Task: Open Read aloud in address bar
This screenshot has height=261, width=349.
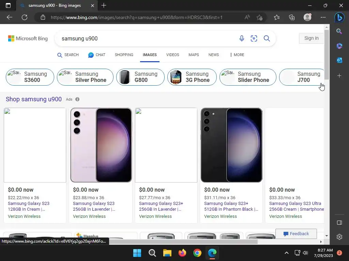Action: tap(247, 17)
